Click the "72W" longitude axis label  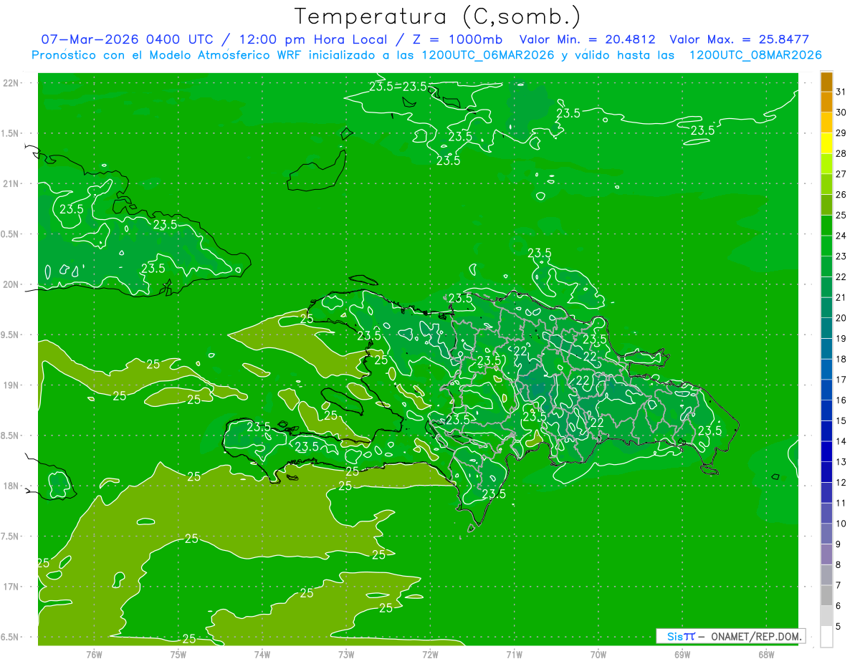click(x=430, y=654)
